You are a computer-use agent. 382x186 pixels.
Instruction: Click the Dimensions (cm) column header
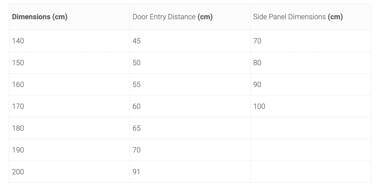click(40, 17)
